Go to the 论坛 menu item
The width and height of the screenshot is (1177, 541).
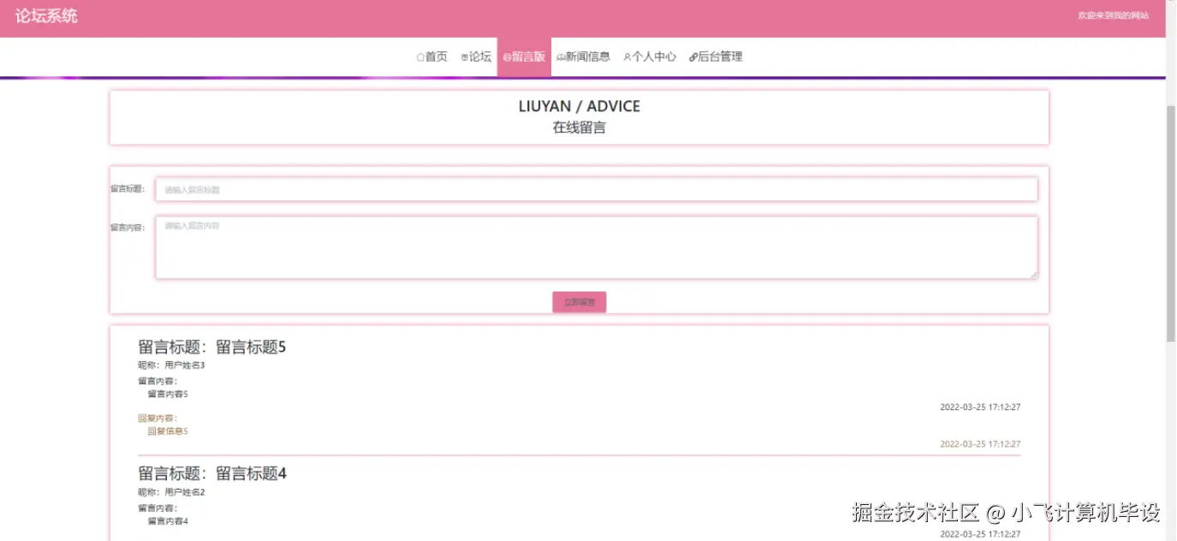476,56
